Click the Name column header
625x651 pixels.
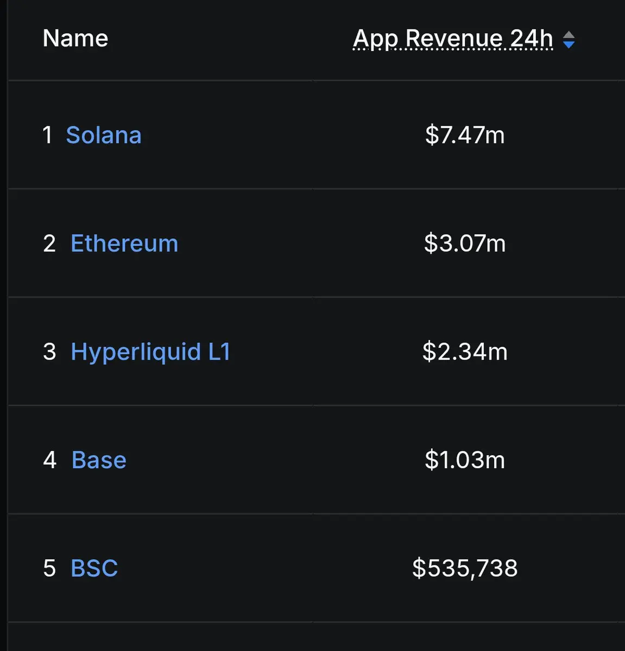[75, 39]
